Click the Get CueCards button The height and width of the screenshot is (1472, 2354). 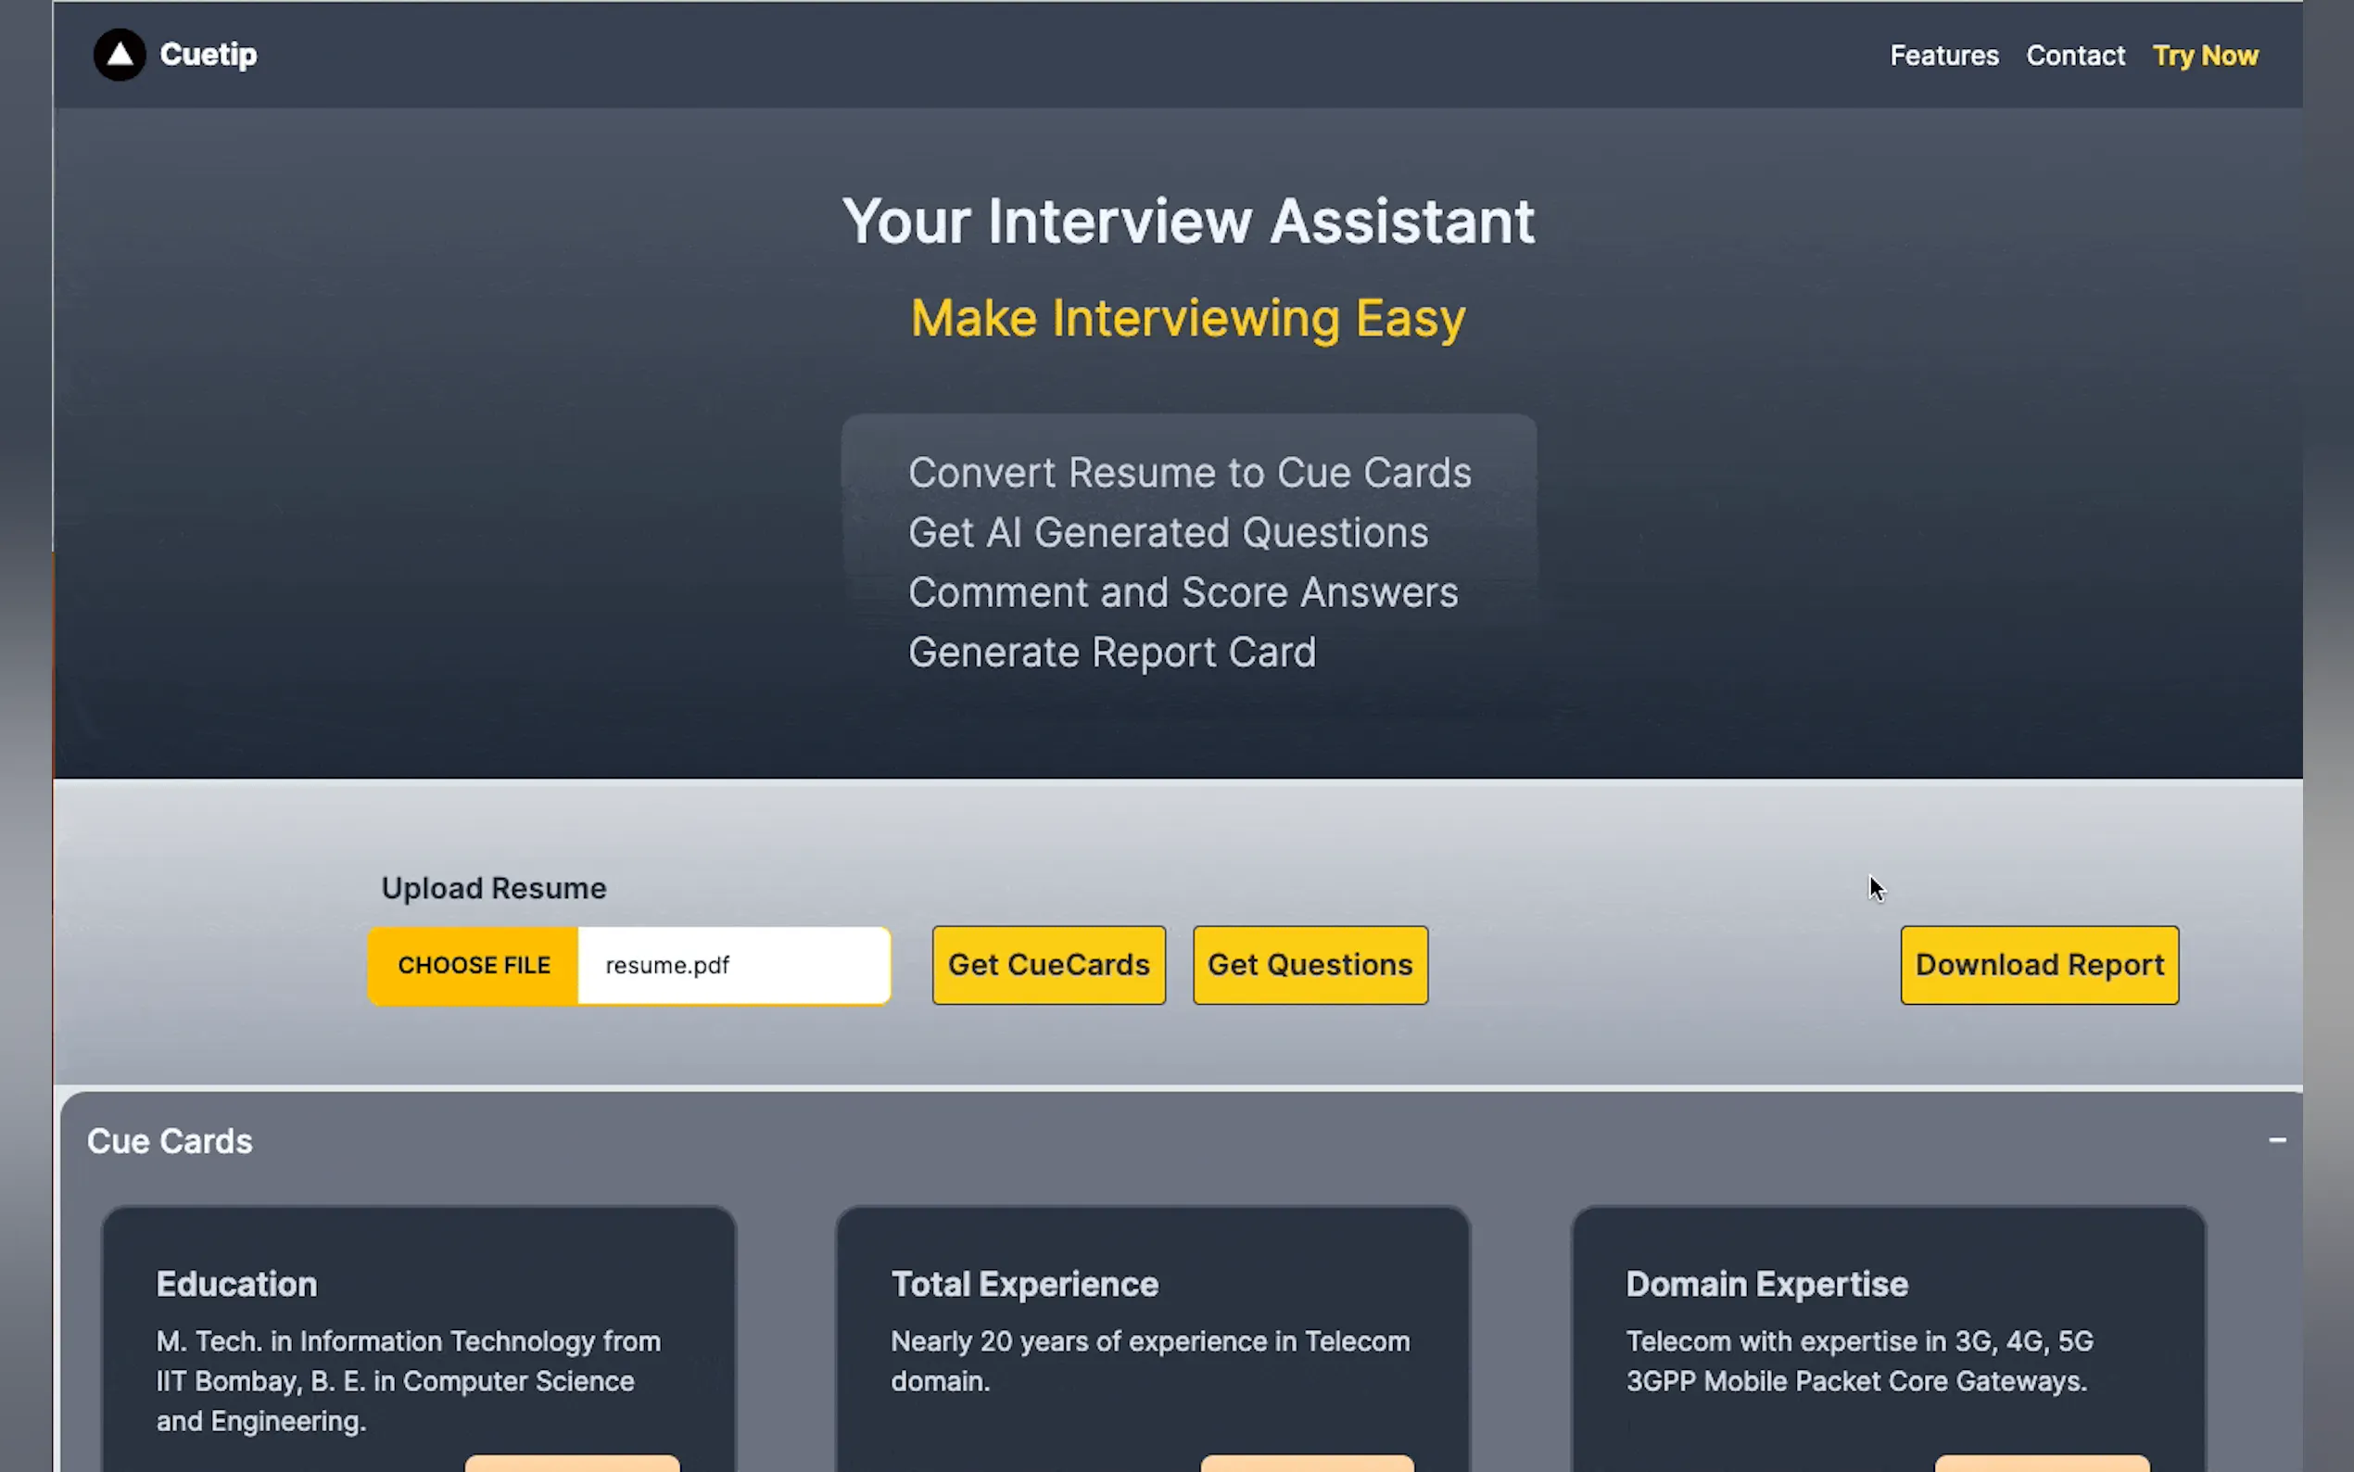(x=1048, y=965)
